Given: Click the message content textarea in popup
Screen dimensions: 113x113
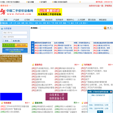Looking at the screenshot, I should (x=100, y=98).
